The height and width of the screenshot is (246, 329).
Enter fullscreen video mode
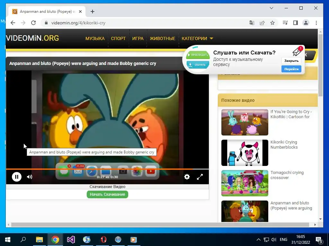tap(200, 177)
